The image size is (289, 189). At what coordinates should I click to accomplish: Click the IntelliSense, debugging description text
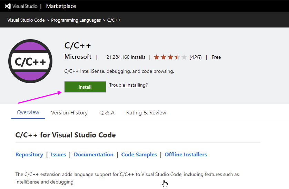tap(119, 71)
